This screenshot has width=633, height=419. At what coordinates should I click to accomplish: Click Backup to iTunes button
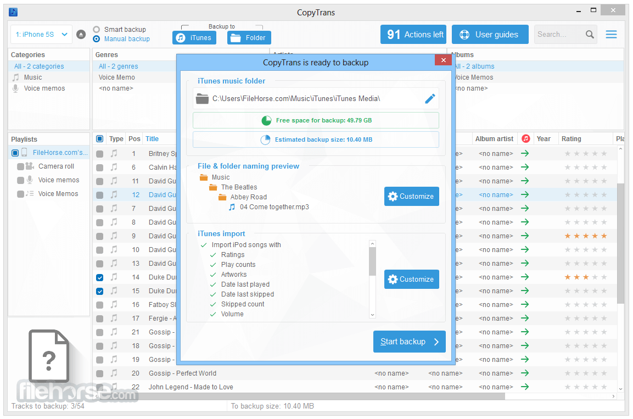pyautogui.click(x=194, y=37)
